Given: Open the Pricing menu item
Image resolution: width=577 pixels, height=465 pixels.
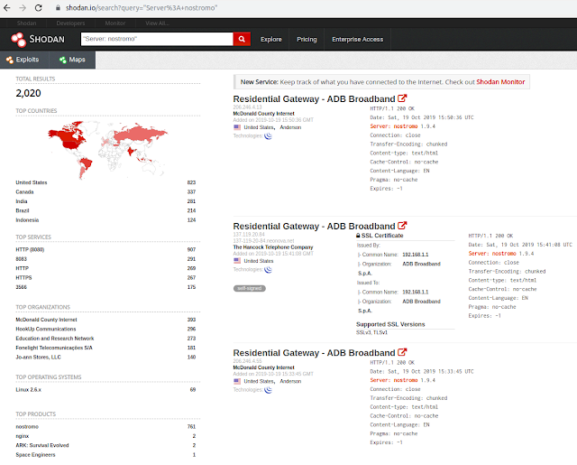Looking at the screenshot, I should coord(307,40).
